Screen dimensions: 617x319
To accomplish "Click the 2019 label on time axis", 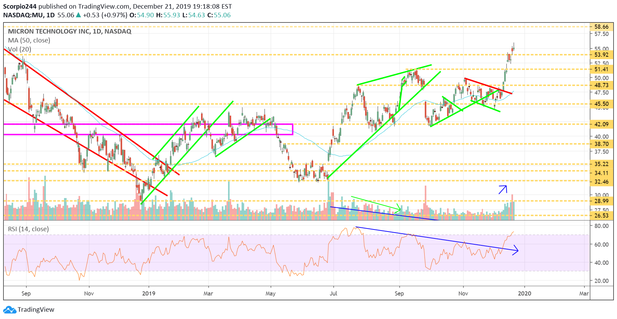I will point(149,293).
